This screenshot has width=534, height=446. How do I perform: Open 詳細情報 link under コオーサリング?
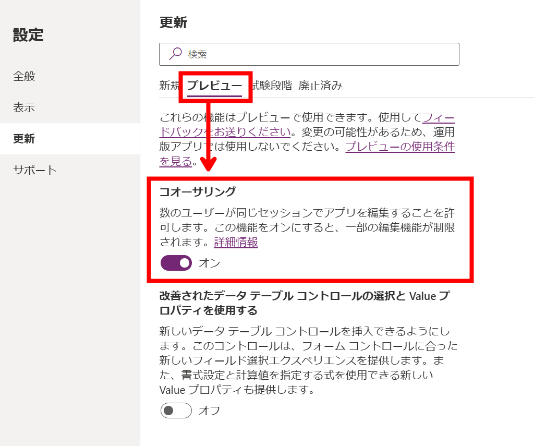(x=236, y=242)
